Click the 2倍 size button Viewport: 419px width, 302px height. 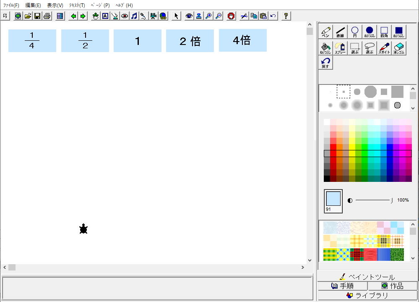coord(190,41)
